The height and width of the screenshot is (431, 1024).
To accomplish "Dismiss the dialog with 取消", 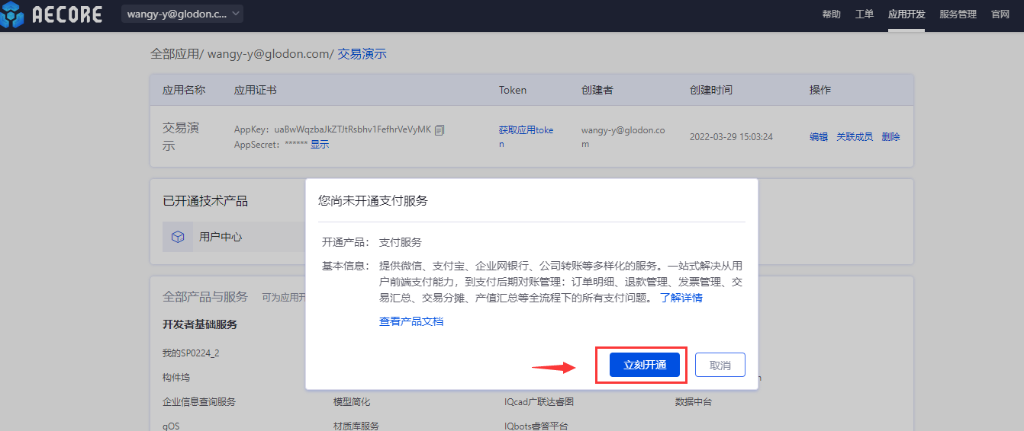I will pyautogui.click(x=720, y=366).
